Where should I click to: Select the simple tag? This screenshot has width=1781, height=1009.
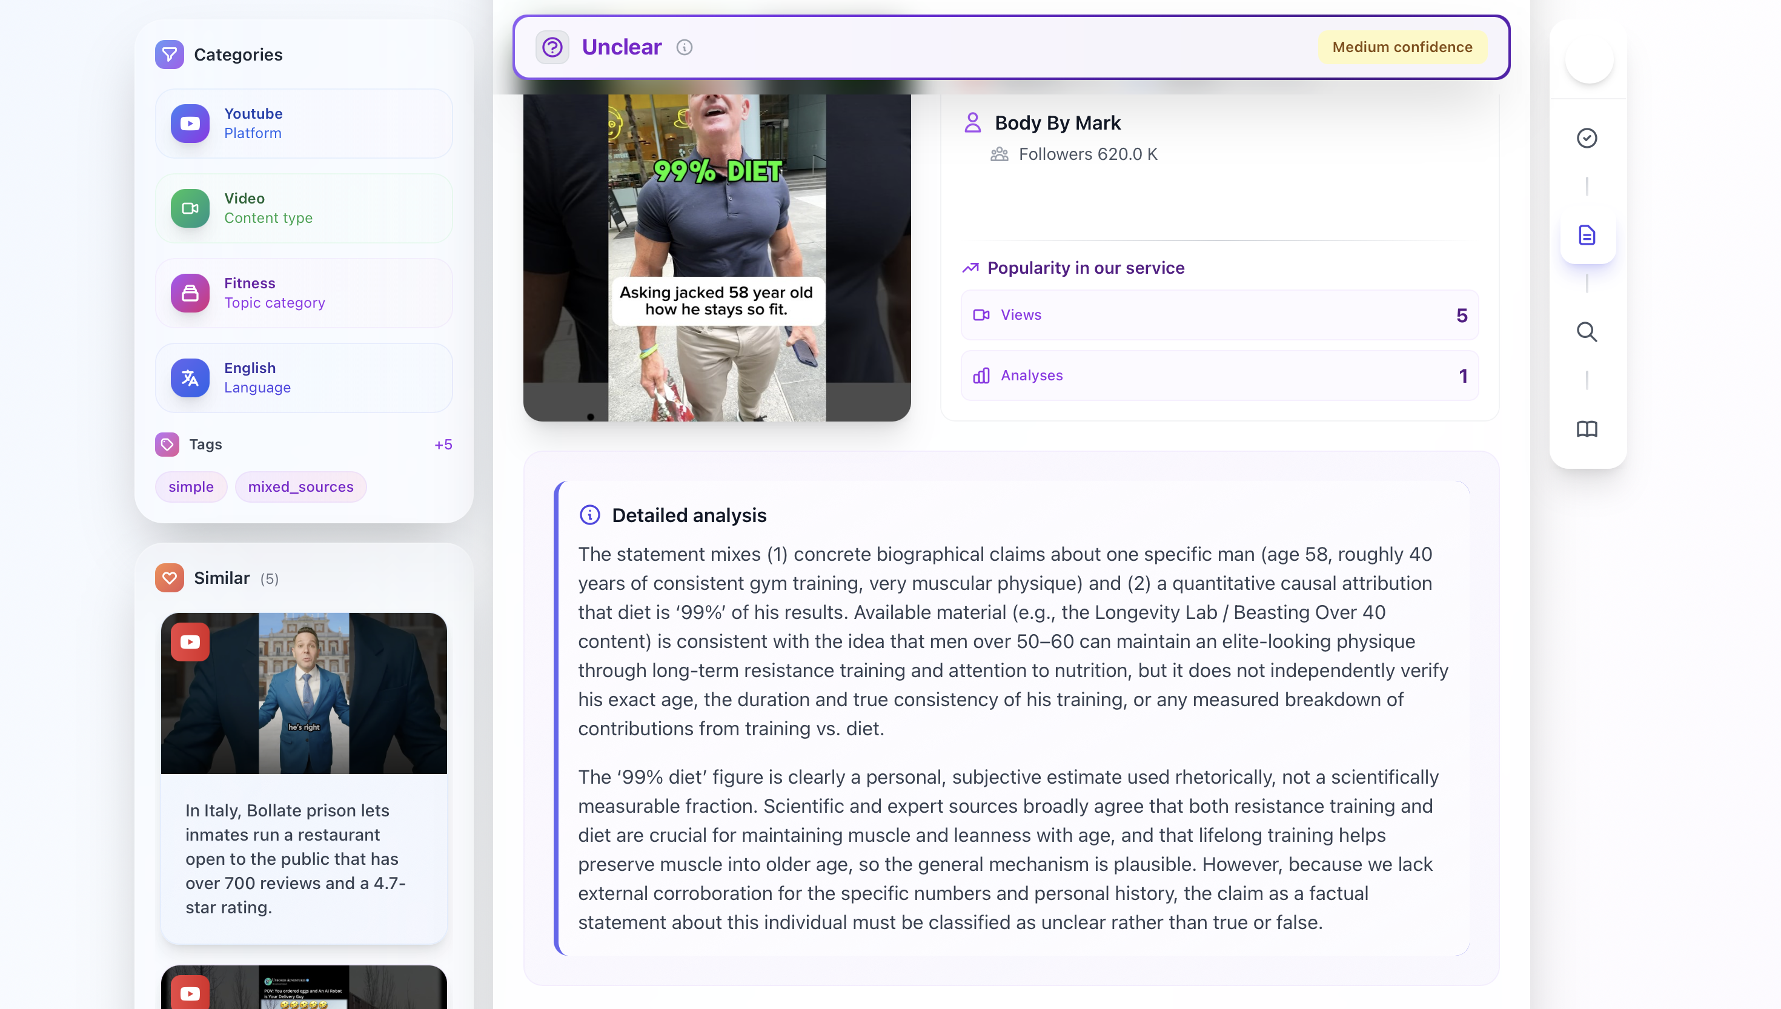coord(191,486)
